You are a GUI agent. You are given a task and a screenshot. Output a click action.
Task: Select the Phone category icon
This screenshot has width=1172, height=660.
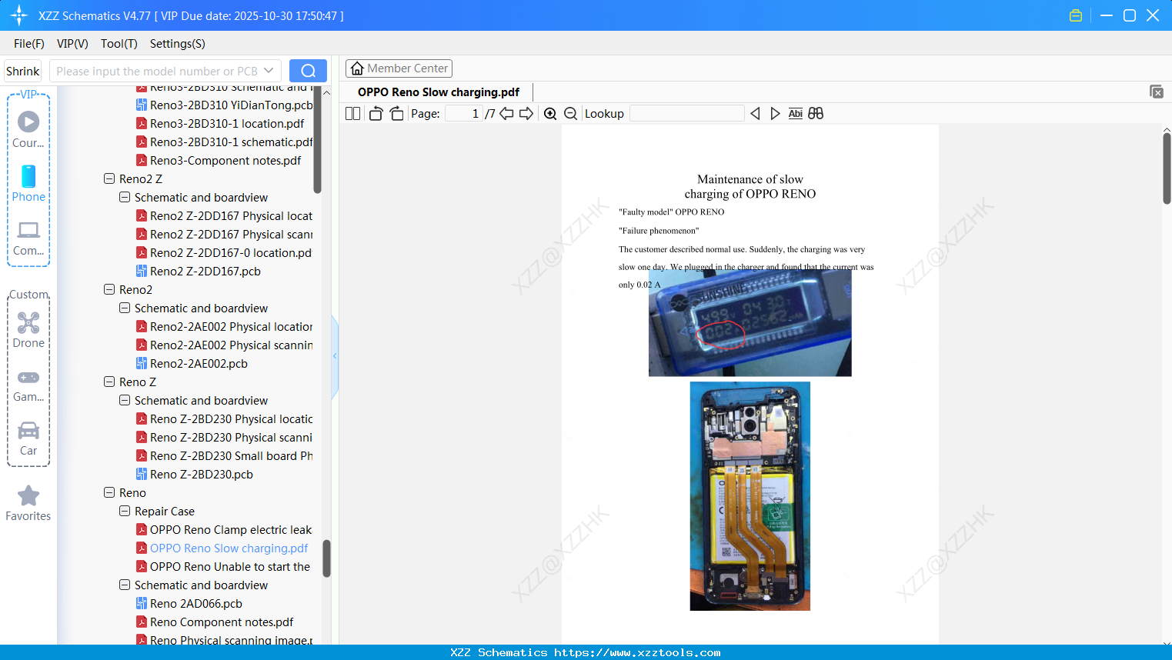(28, 184)
